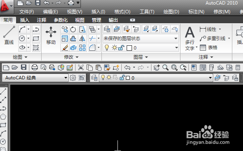Toggle layer lock icon in ribbon layer list
Viewport: 243px width, 151px height.
121,48
